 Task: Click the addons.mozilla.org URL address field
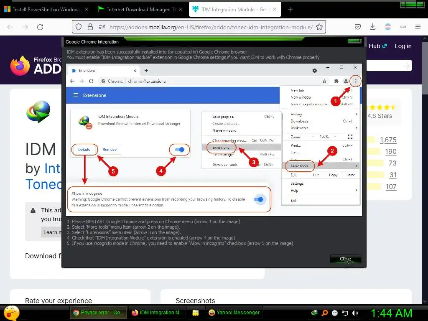point(211,27)
